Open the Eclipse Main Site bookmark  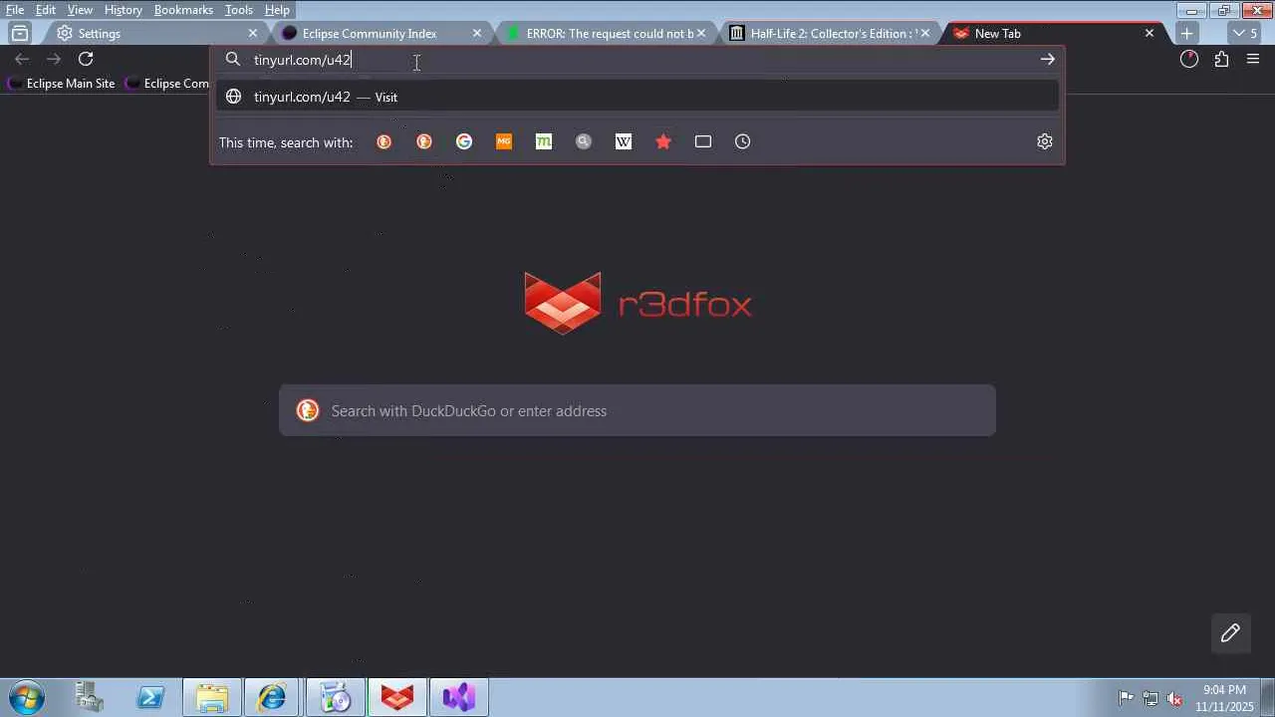pyautogui.click(x=61, y=84)
